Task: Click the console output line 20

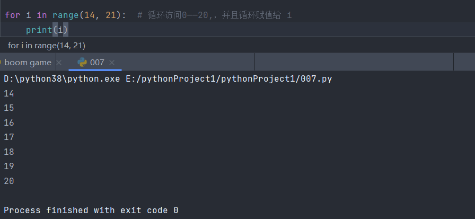Action: [9, 181]
